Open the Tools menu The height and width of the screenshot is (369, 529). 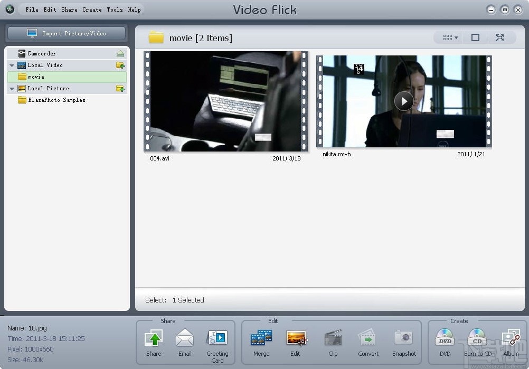[x=115, y=10]
